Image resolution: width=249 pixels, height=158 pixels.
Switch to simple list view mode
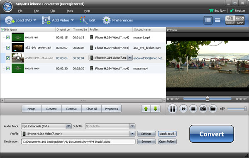(217, 20)
